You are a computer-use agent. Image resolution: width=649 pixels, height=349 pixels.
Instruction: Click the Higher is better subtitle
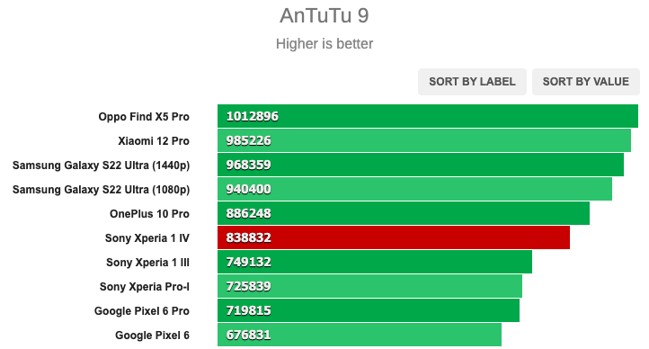click(x=324, y=43)
